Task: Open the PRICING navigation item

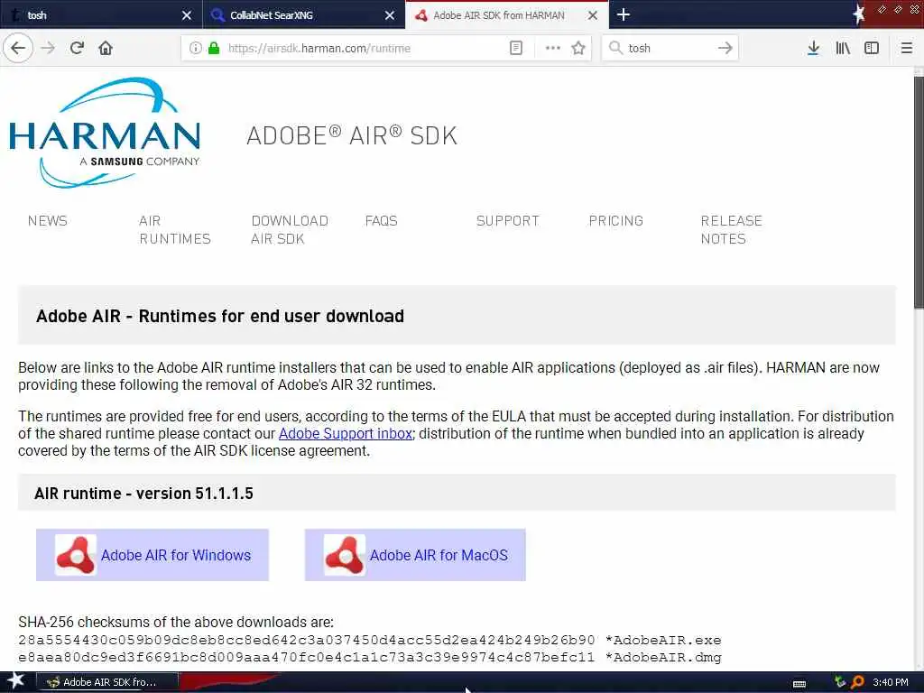Action: [x=616, y=221]
